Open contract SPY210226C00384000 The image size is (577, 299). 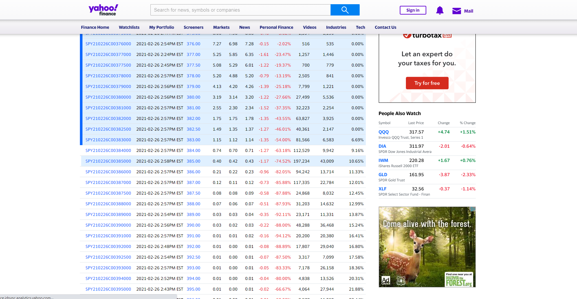108,151
